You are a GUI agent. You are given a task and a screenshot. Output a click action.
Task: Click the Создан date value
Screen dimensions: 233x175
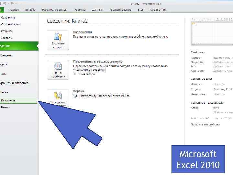click(x=223, y=89)
